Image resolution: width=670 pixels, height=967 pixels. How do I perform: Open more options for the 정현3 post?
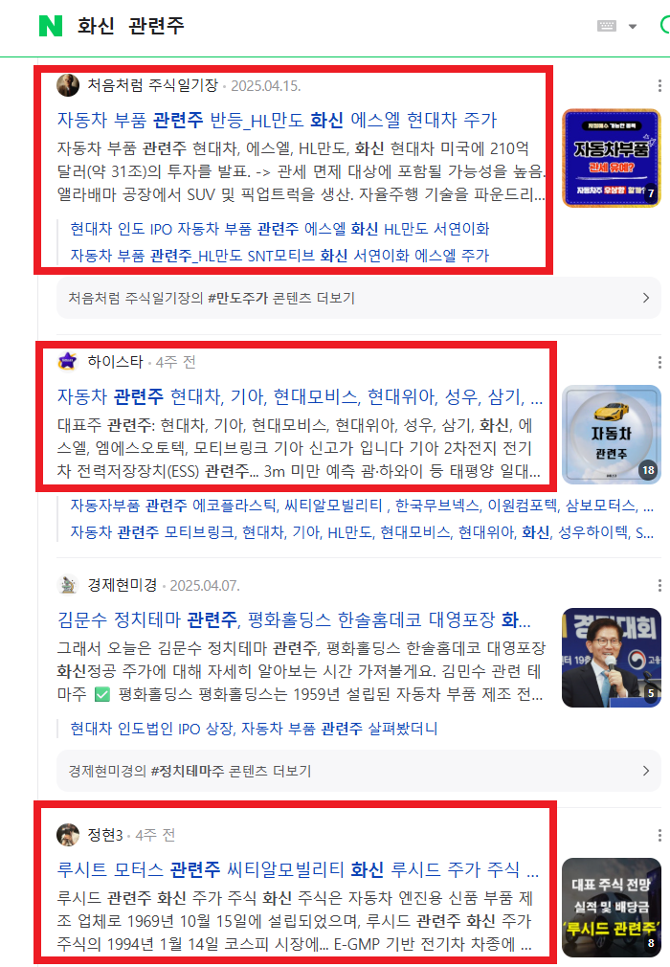pyautogui.click(x=659, y=835)
